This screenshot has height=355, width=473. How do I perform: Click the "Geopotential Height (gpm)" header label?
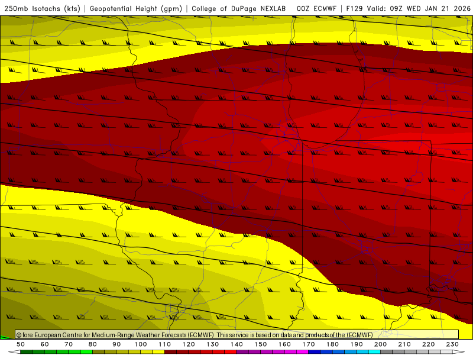pos(136,8)
